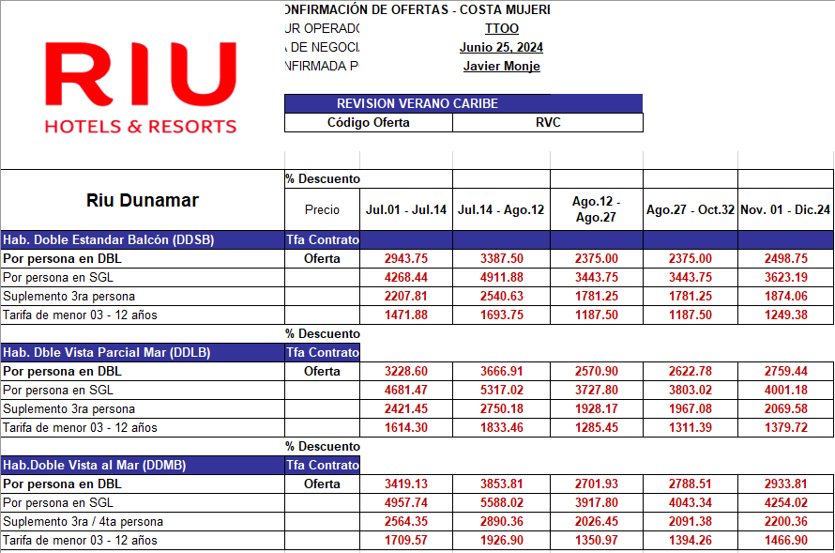Select price 1471.88 cell
The width and height of the screenshot is (835, 553).
click(x=406, y=315)
